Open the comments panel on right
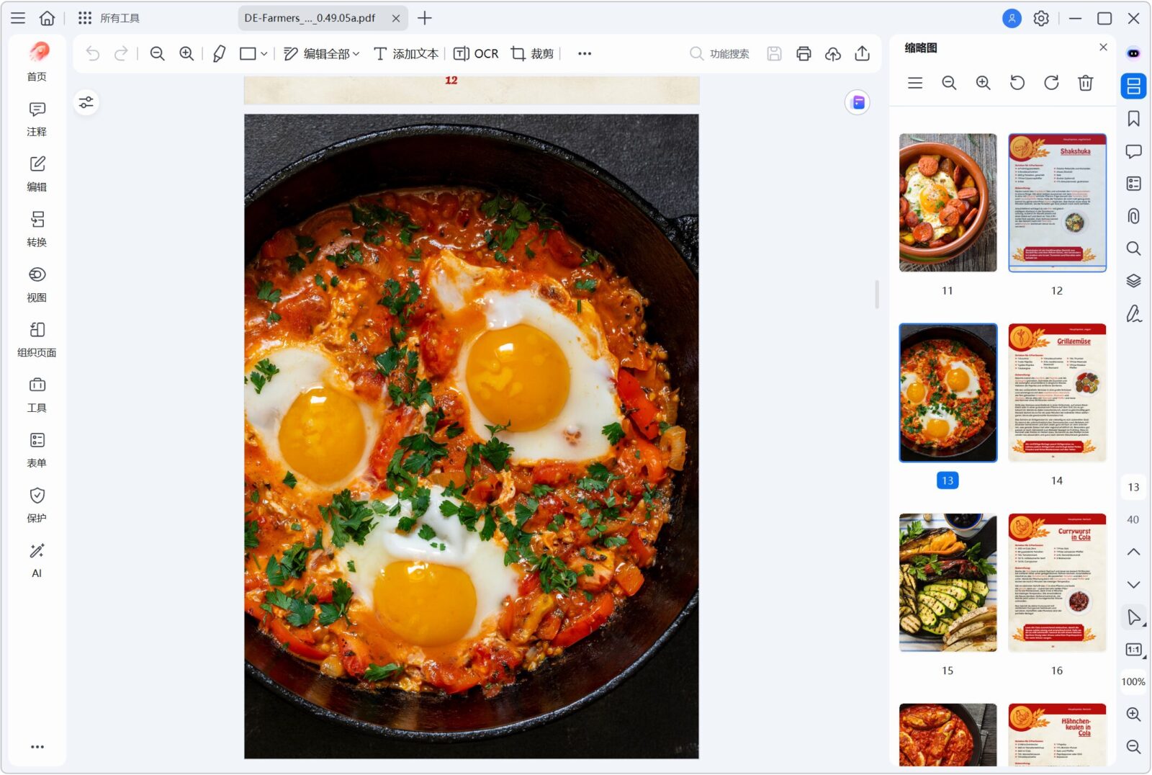1152x775 pixels. (1133, 151)
